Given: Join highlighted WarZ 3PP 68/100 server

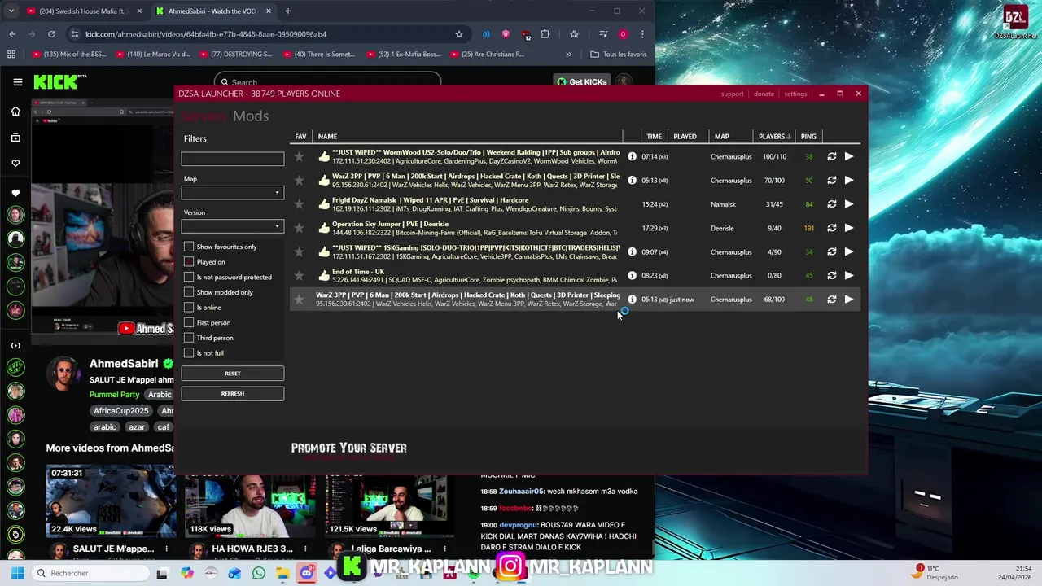Looking at the screenshot, I should click(849, 299).
